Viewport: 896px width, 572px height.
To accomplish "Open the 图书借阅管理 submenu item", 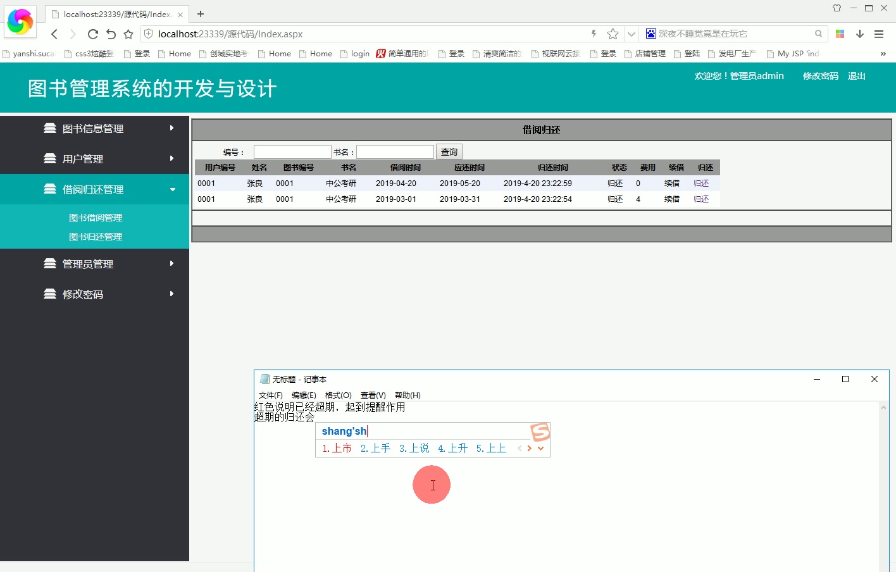I will click(96, 218).
